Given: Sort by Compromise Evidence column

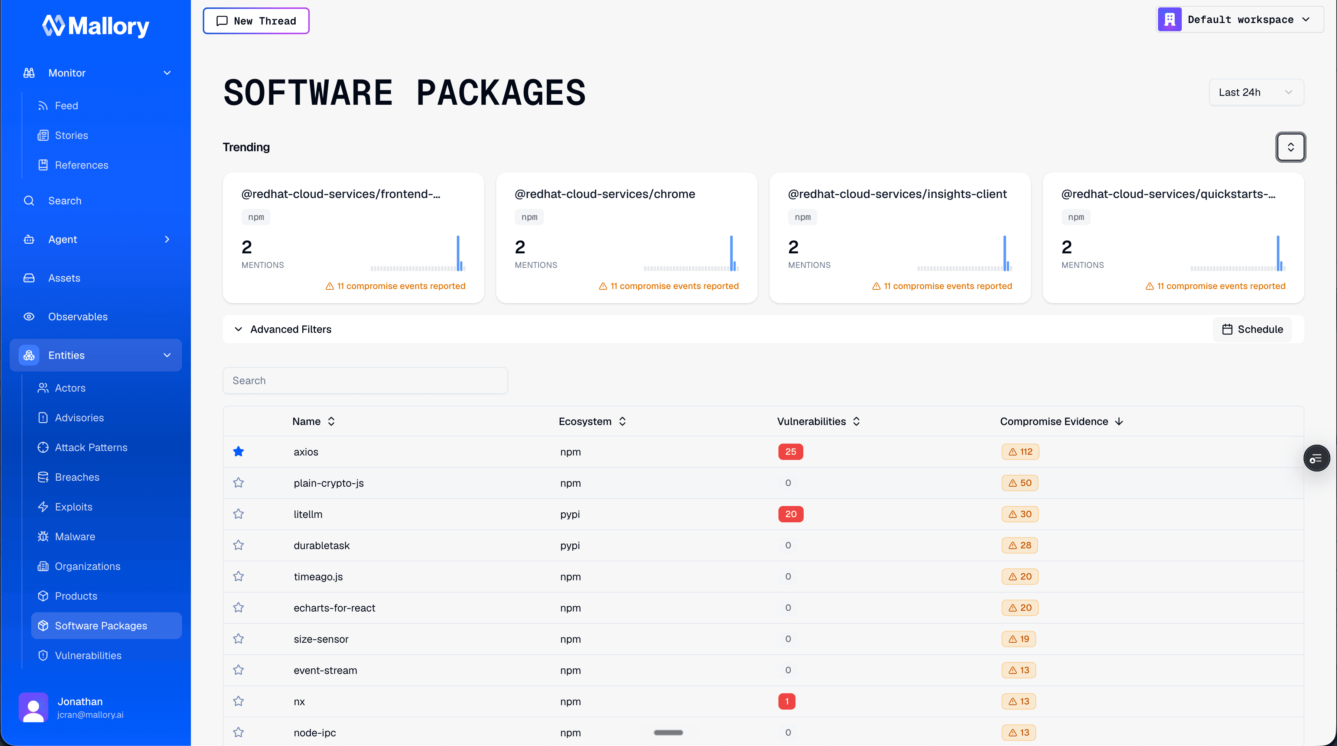Looking at the screenshot, I should pos(1061,422).
